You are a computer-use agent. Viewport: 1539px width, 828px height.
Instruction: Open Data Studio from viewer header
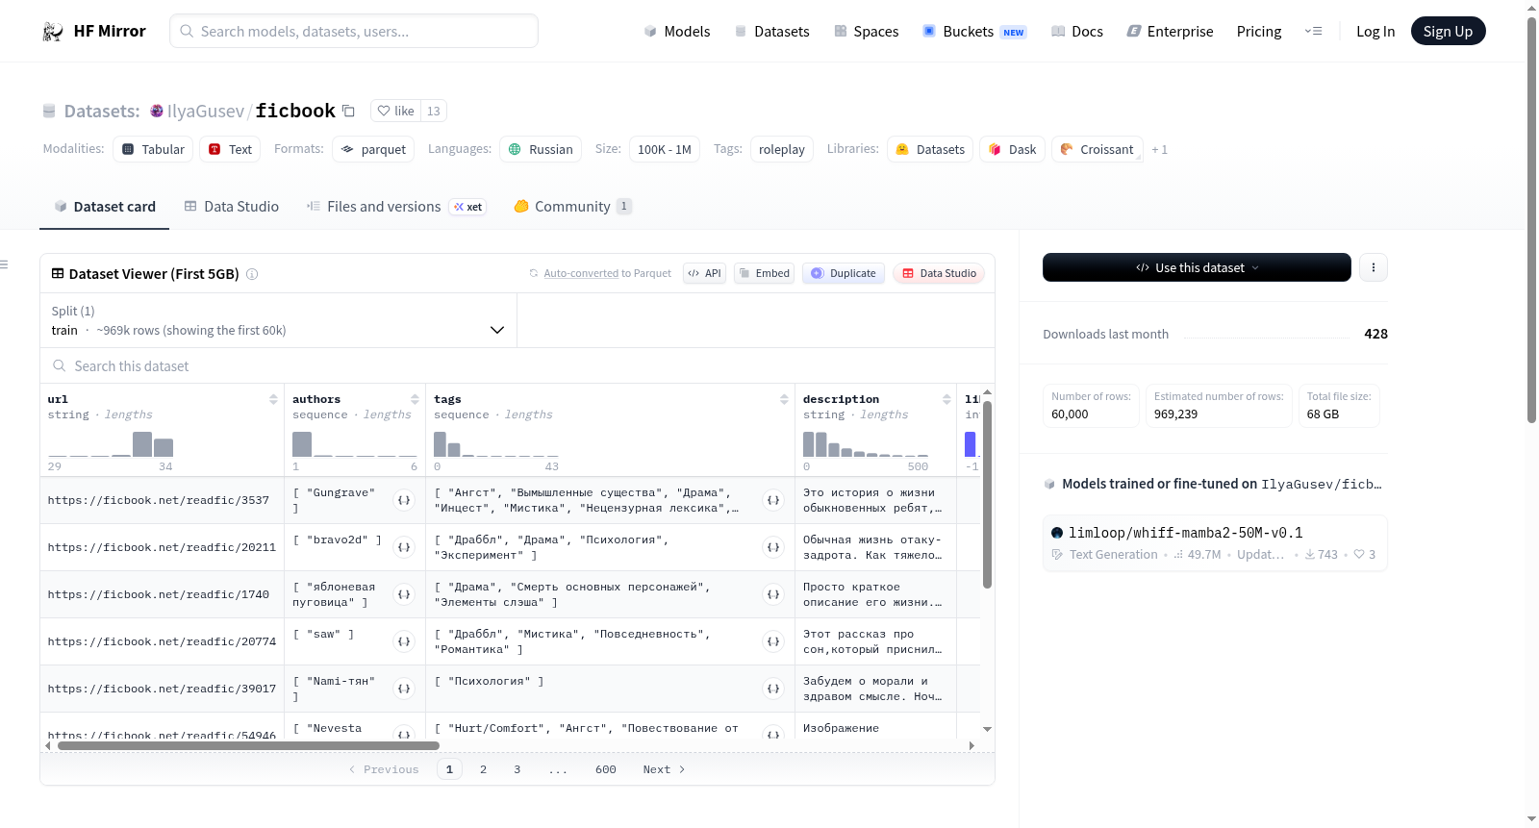click(x=939, y=274)
